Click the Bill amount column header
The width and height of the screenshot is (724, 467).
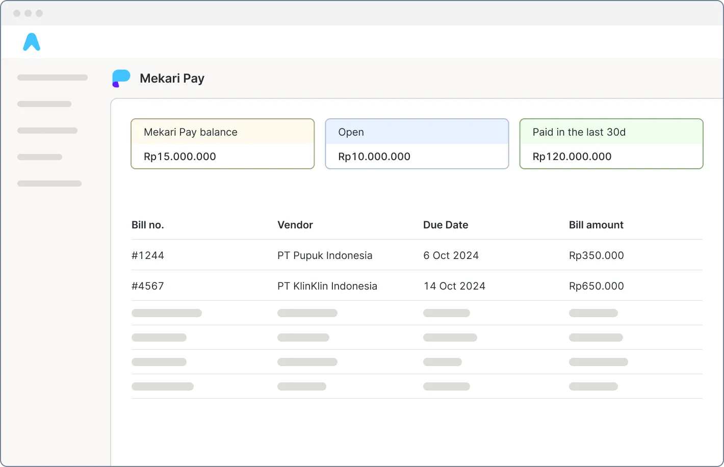[x=596, y=225]
